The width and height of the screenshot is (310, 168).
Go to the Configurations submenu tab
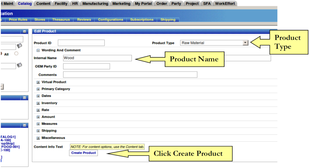coord(110,20)
